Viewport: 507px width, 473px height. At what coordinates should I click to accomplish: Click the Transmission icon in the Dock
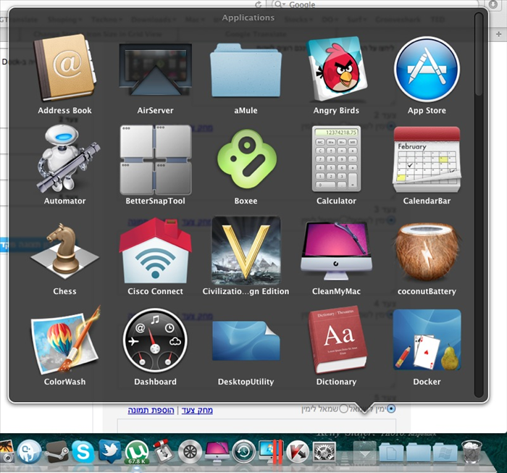click(x=163, y=451)
